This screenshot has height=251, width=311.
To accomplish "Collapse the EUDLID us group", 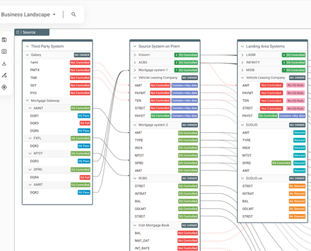I will click(x=243, y=178).
